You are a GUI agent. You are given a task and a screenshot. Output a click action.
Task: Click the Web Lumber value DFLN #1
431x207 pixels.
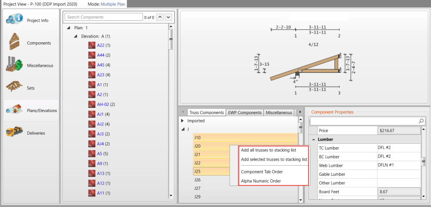click(x=386, y=165)
